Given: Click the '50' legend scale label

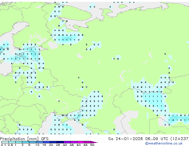Looking at the screenshot, I should point(92,145).
